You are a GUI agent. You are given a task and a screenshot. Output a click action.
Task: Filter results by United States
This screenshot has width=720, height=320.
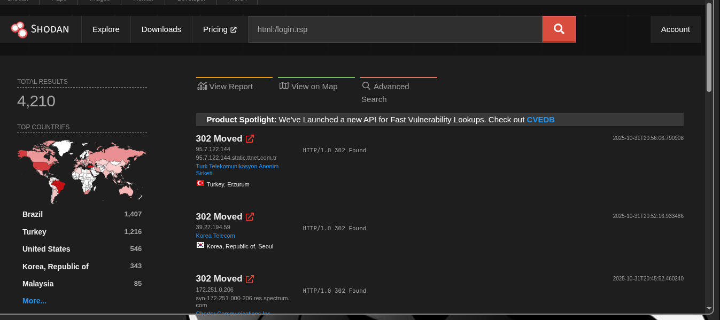47,249
